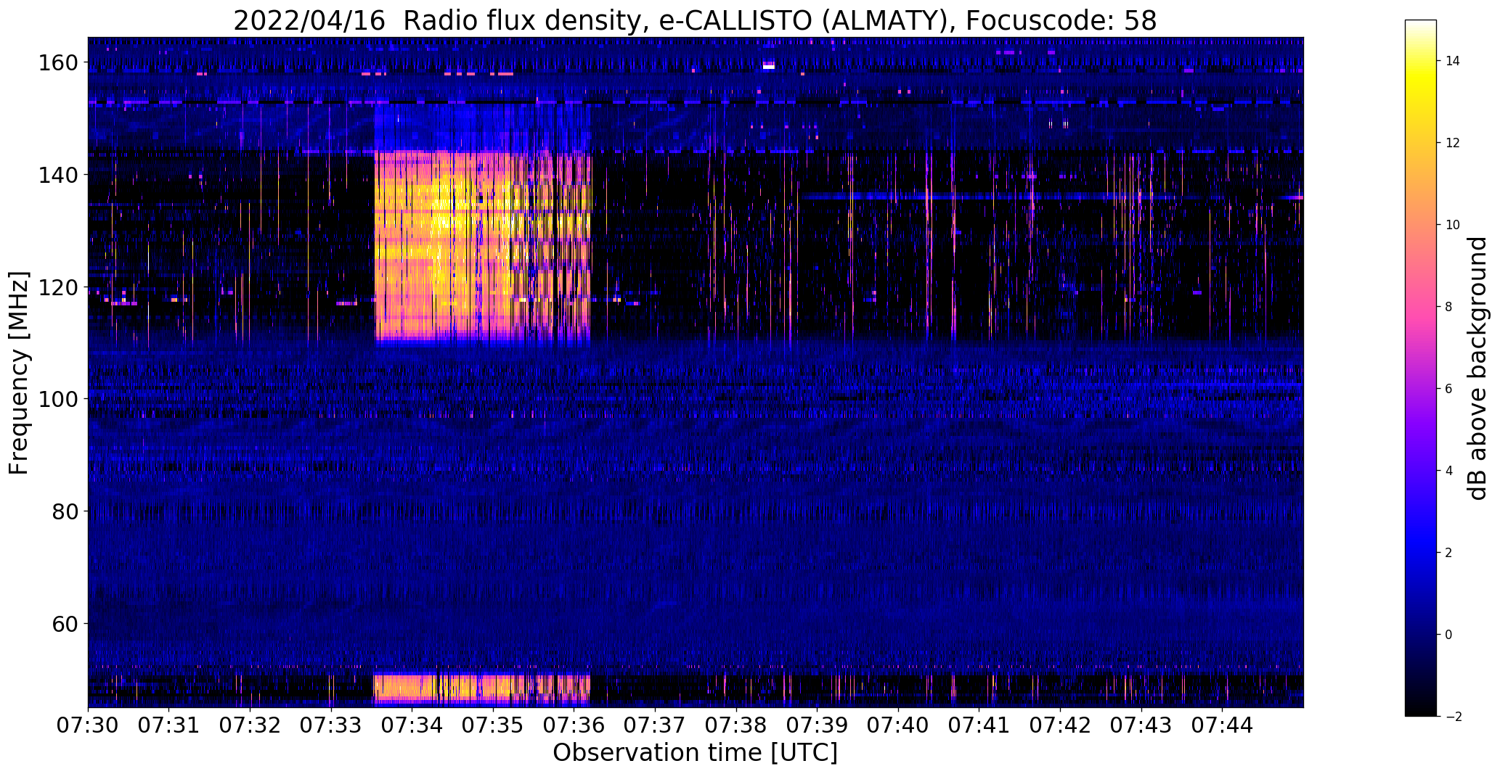Click the 07:34 time tick label
This screenshot has height=774, width=1500.
[x=412, y=725]
